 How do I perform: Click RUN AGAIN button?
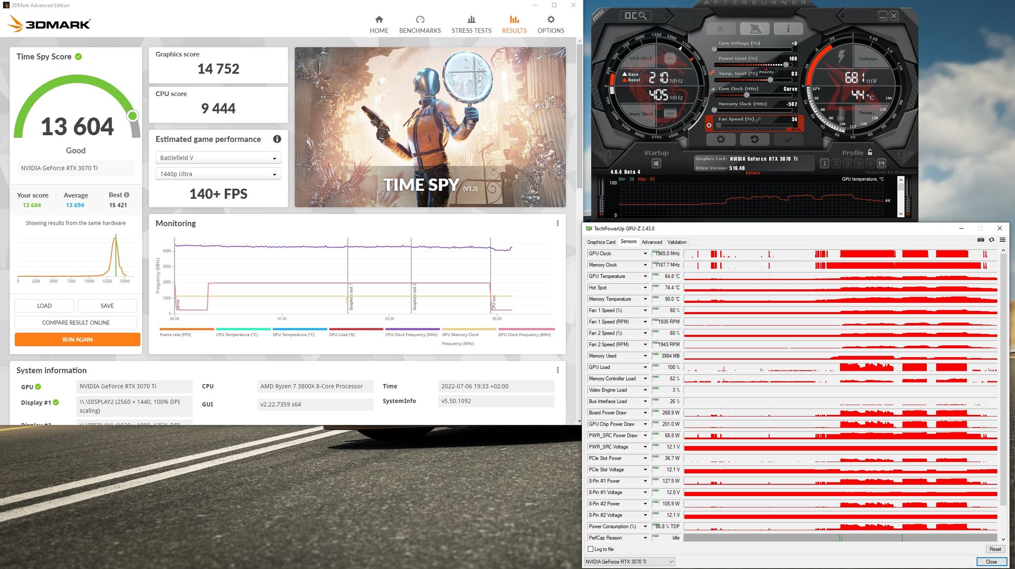pyautogui.click(x=77, y=340)
